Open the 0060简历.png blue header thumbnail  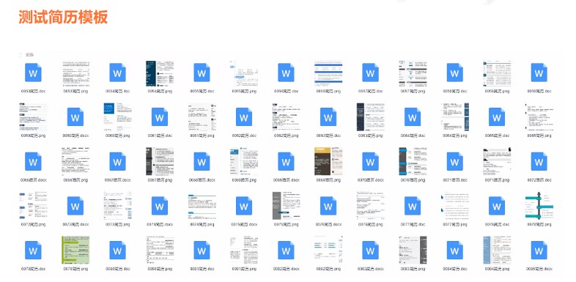coord(117,116)
